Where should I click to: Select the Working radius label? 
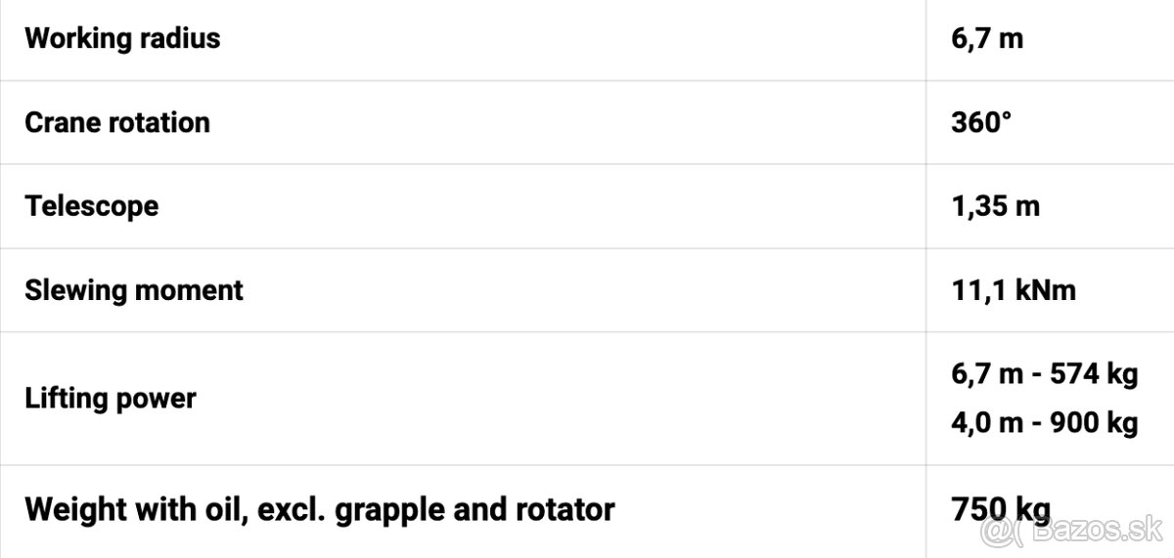click(x=122, y=39)
